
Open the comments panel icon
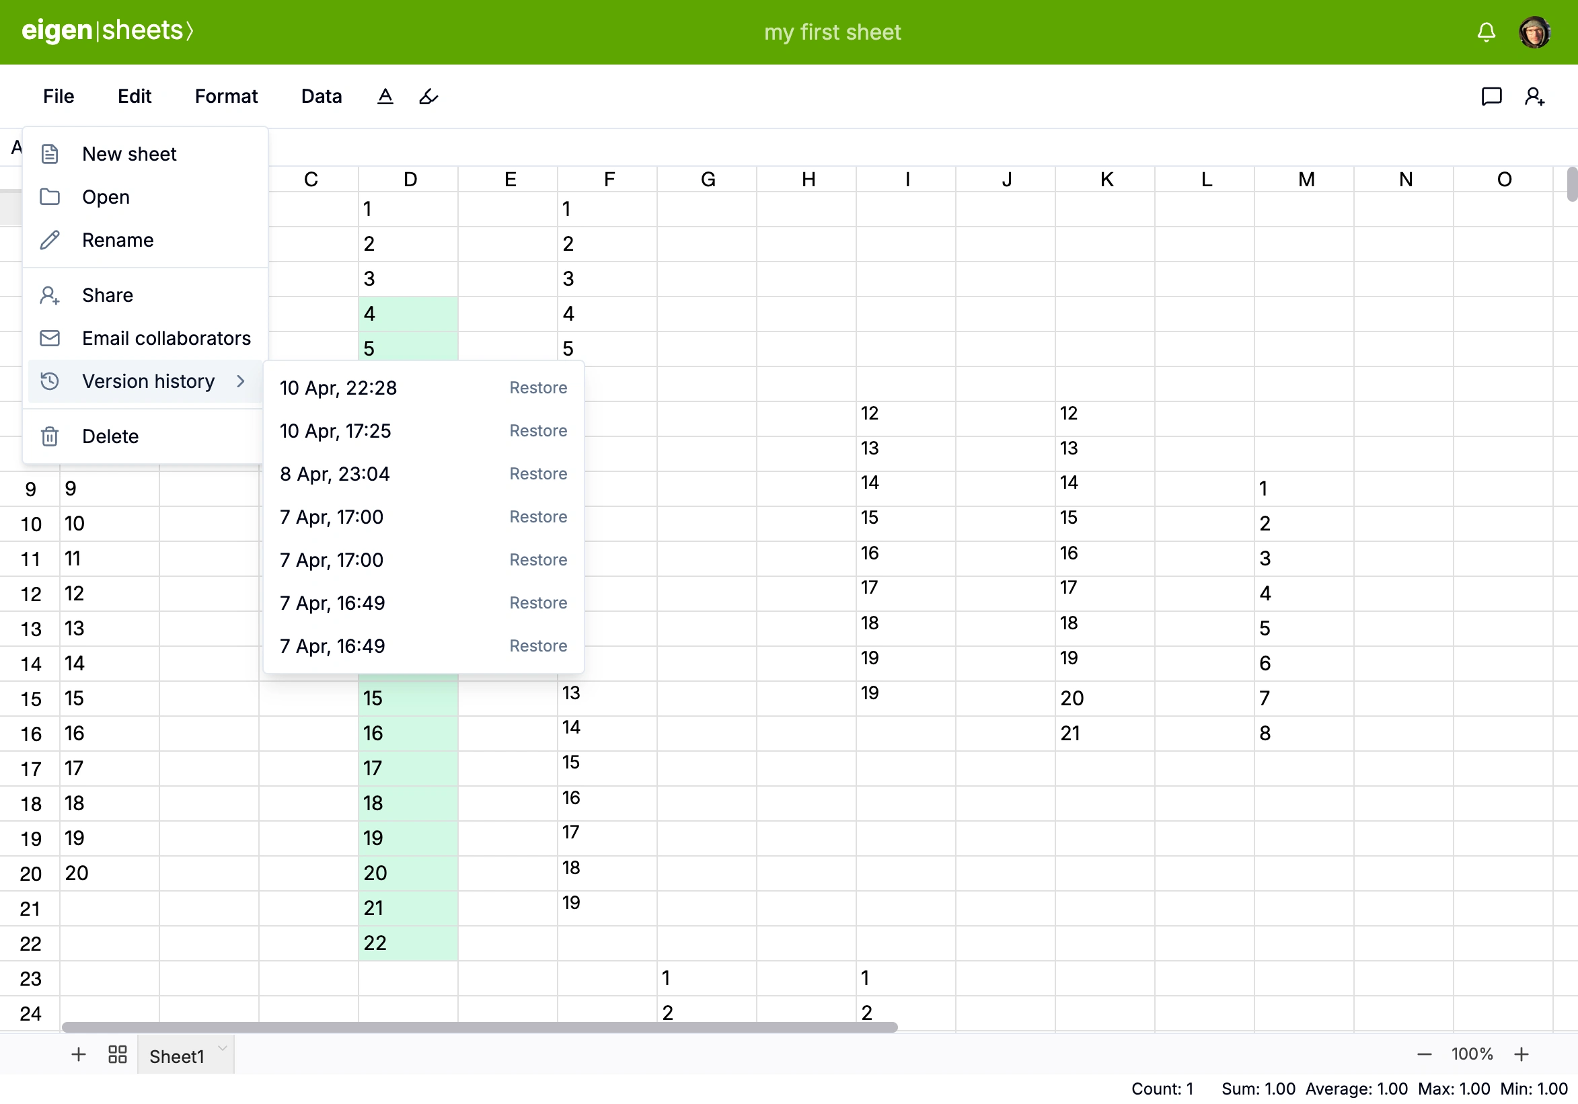[1491, 97]
